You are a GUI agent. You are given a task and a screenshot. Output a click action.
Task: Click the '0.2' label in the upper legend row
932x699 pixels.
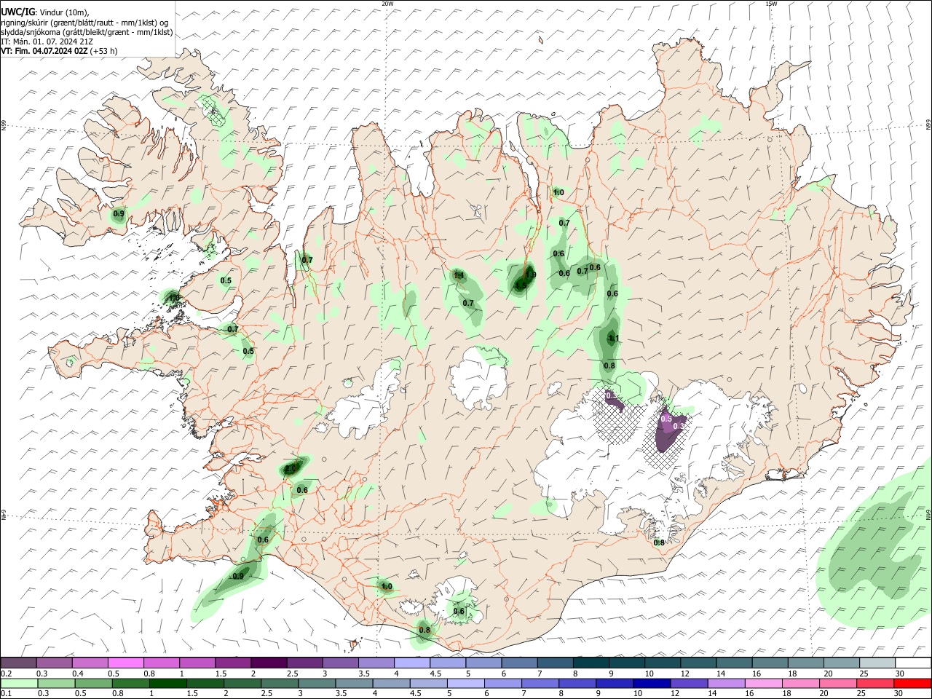[x=5, y=674]
